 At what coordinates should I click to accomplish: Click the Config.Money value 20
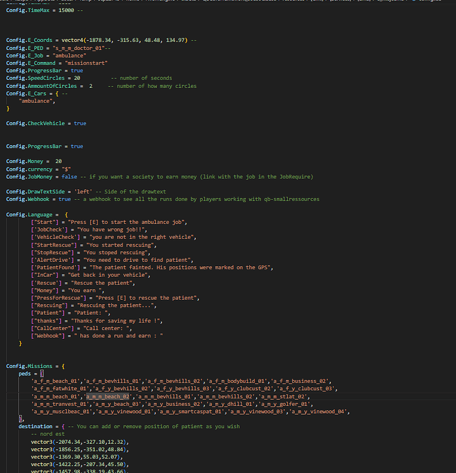click(x=58, y=161)
